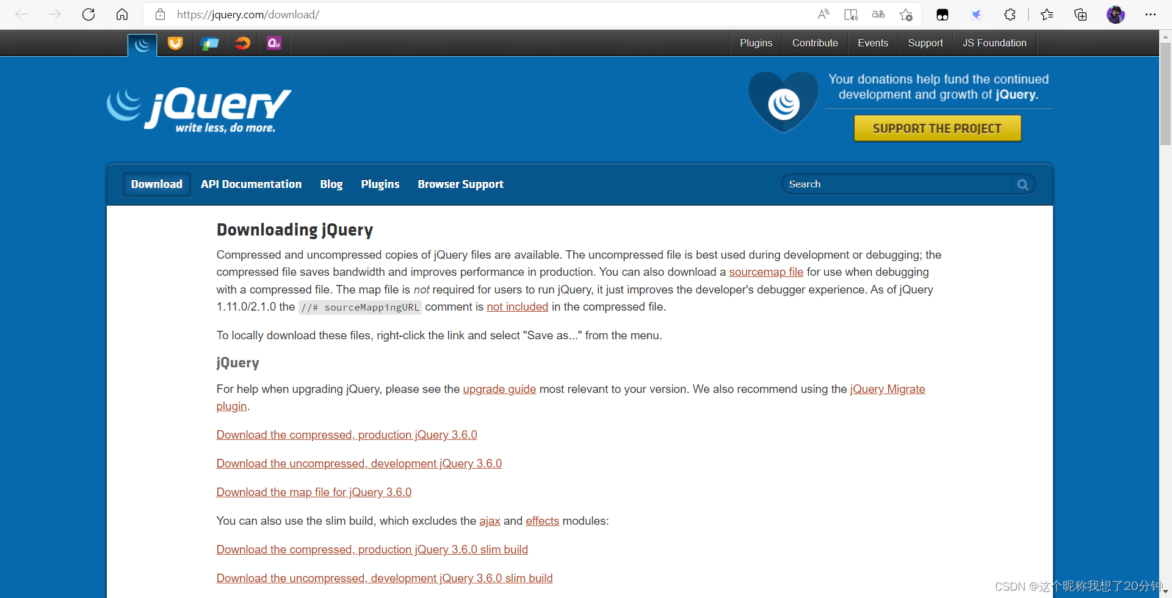The width and height of the screenshot is (1172, 598).
Task: Open the QUnit icon in top bar
Action: point(274,43)
